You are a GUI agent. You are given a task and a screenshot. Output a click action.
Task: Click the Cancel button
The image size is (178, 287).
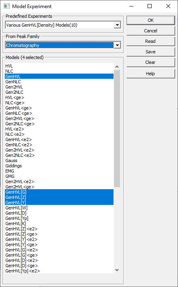151,31
